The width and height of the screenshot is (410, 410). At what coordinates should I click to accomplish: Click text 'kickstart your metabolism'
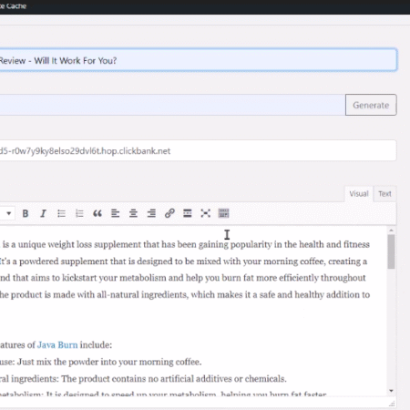coord(114,278)
